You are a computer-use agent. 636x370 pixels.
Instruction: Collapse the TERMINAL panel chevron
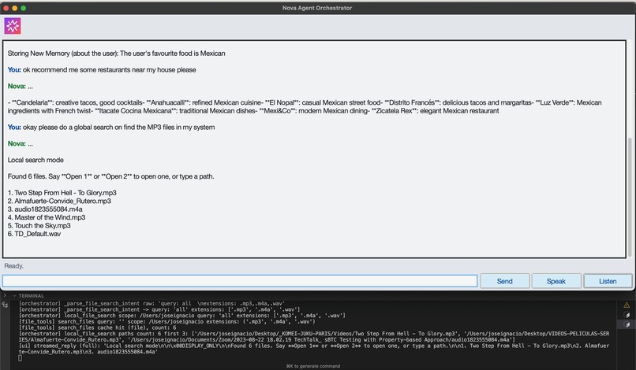click(14, 296)
